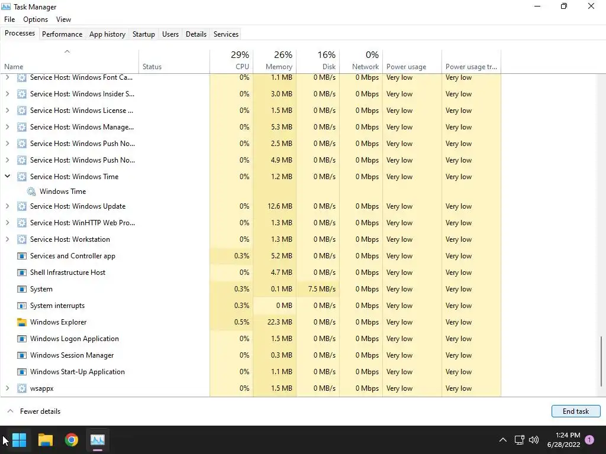Switch to the Details tab
Screen dimensions: 606x454
[196, 34]
